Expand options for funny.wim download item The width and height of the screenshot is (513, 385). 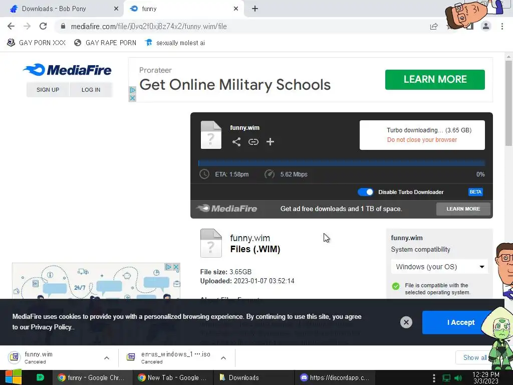tap(107, 358)
